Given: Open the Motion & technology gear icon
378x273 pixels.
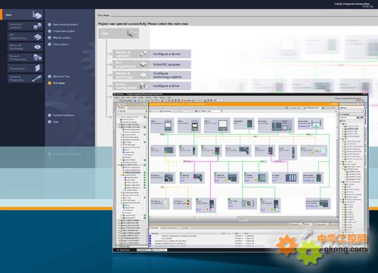Looking at the screenshot, I should 37,47.
